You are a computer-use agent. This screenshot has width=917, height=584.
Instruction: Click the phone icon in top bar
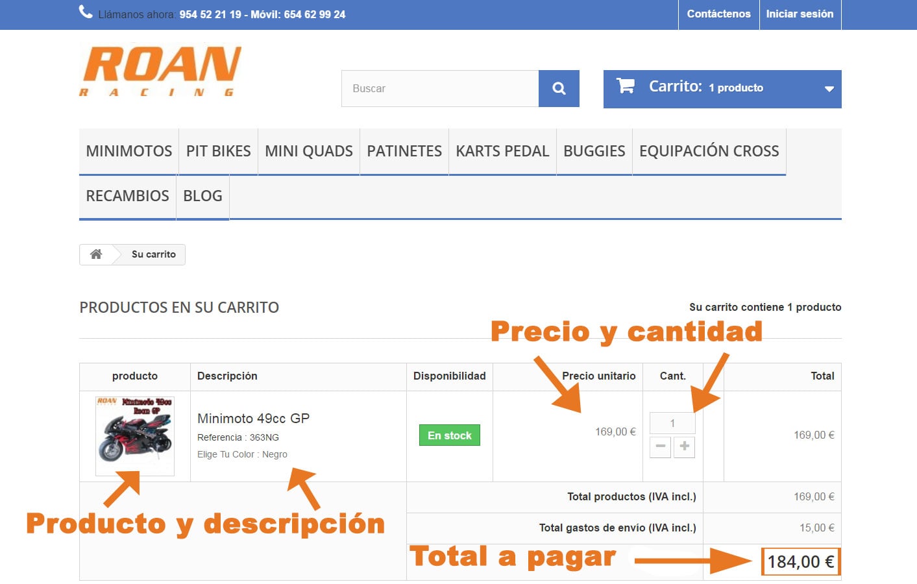pyautogui.click(x=86, y=12)
